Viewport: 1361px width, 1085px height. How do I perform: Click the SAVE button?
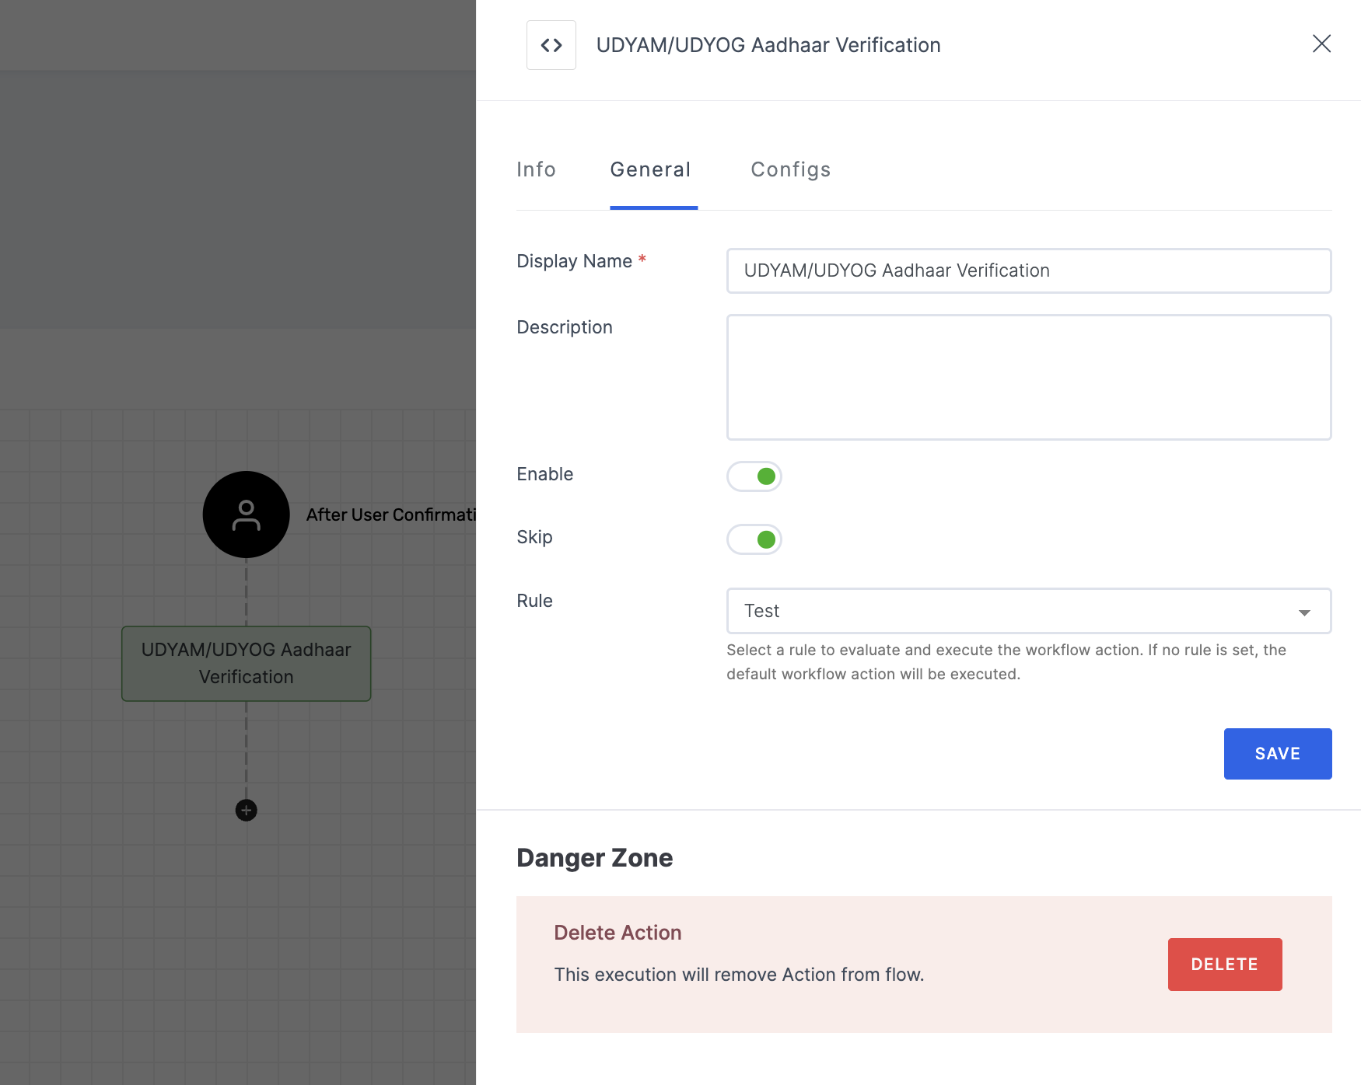[x=1278, y=754]
